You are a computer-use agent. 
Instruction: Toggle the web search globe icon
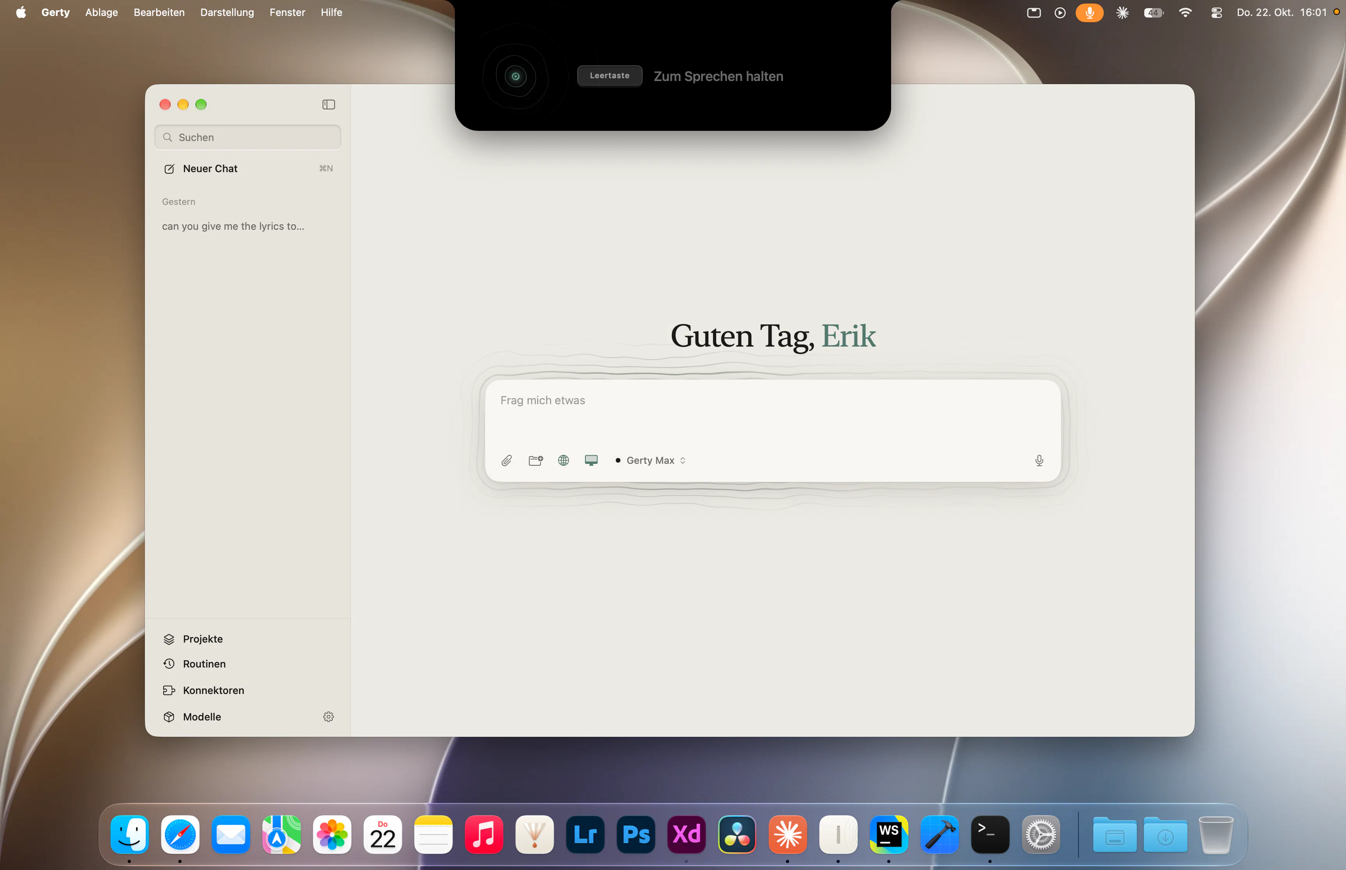[x=563, y=460]
